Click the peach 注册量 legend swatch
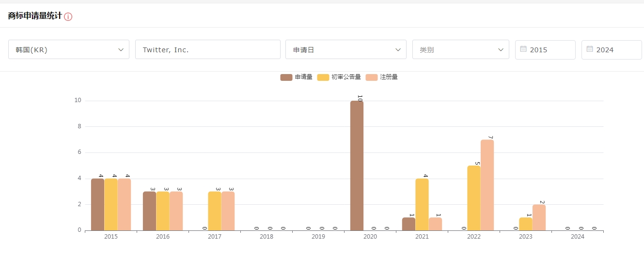The width and height of the screenshot is (644, 273). coord(372,77)
